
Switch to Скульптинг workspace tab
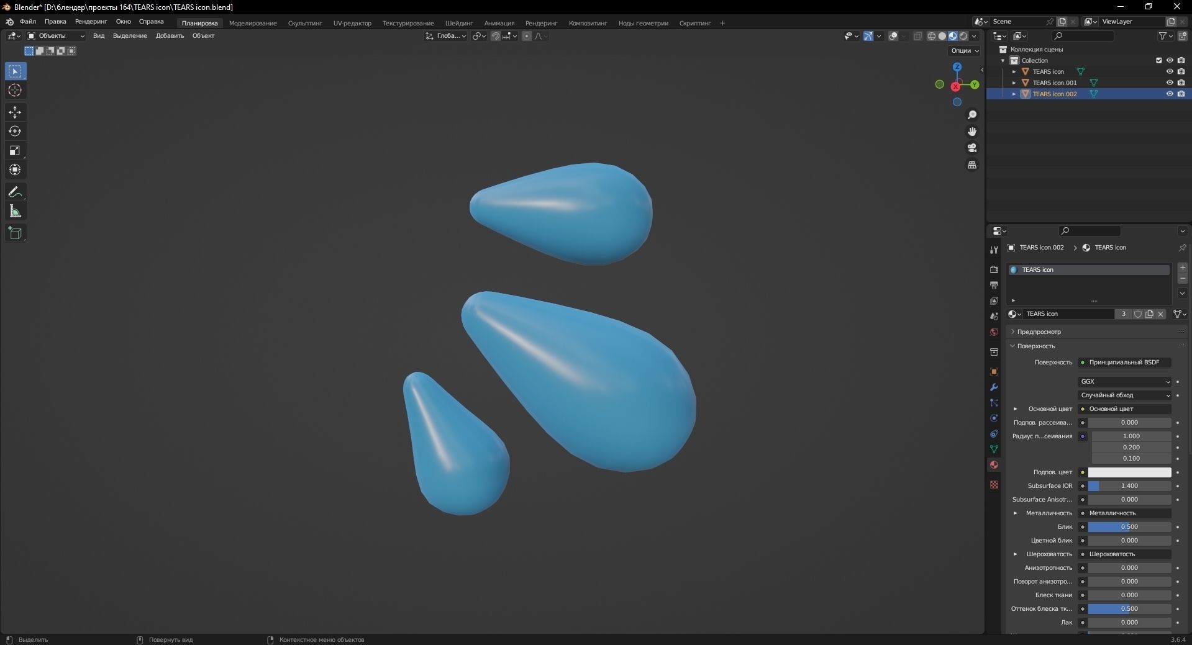pyautogui.click(x=305, y=23)
